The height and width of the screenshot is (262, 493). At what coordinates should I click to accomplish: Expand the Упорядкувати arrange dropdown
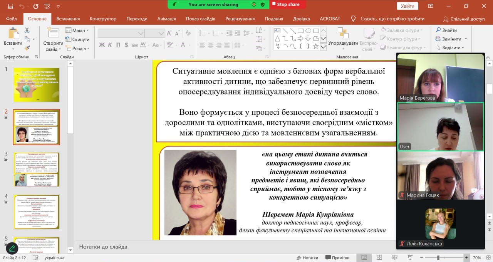[343, 43]
